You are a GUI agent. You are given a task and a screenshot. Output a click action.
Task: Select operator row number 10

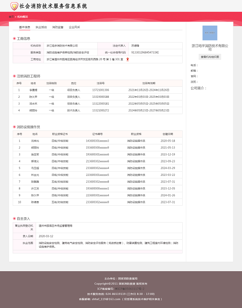[x=97, y=202]
